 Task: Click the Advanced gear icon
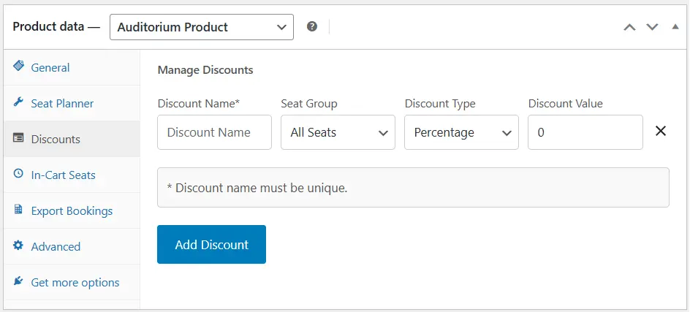(18, 246)
